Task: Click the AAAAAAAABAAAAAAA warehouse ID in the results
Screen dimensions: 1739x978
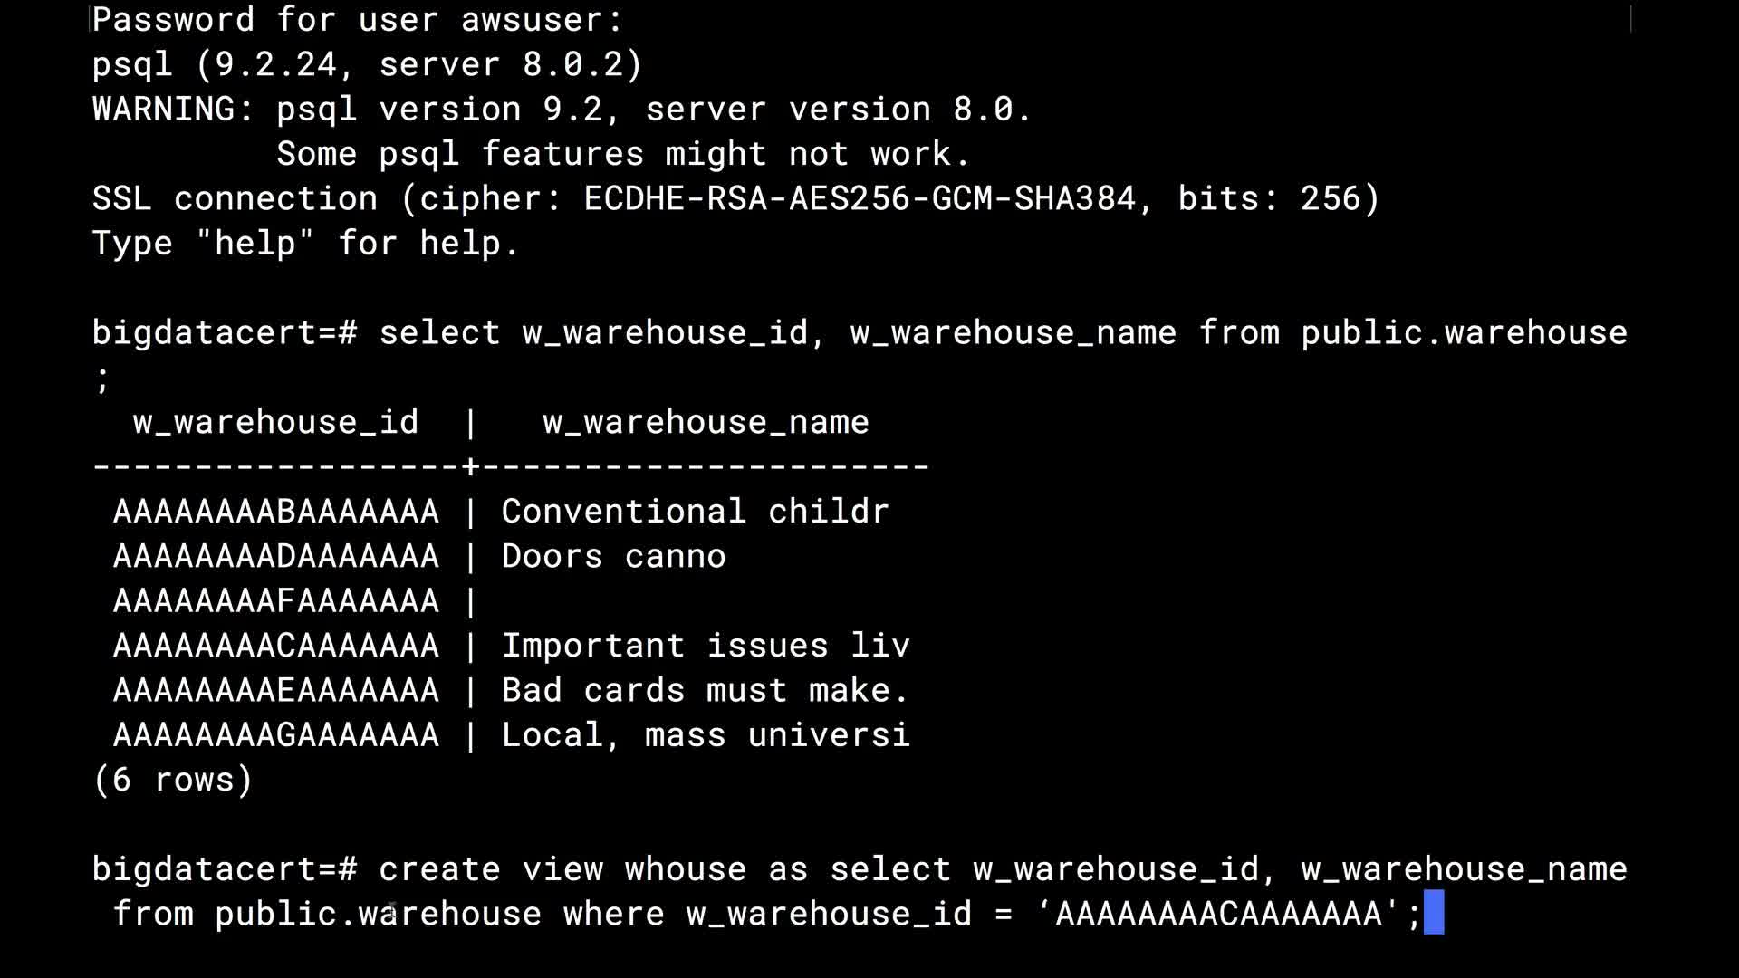Action: point(276,512)
